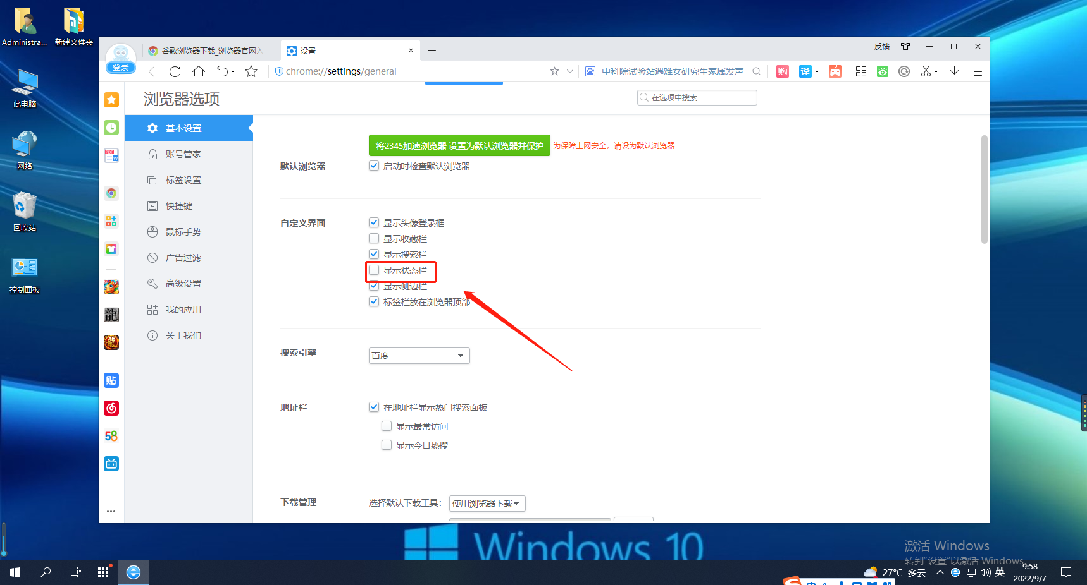Open 我的应用 settings section
Viewport: 1087px width, 585px height.
tap(189, 310)
